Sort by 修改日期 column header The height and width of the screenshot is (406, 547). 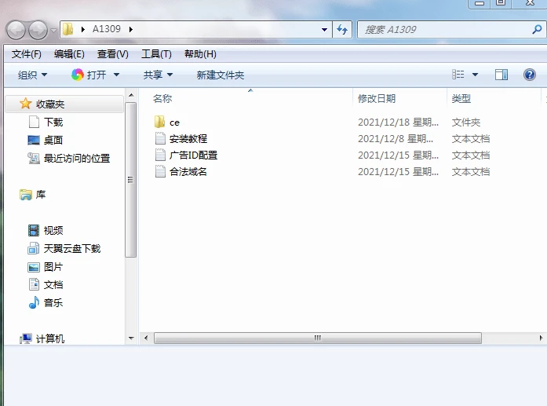point(377,98)
